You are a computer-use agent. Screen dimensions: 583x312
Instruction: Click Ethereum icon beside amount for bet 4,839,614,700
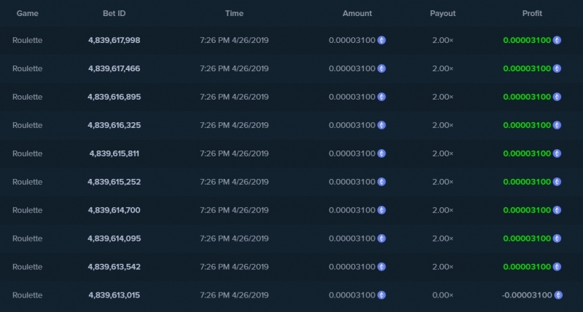pyautogui.click(x=381, y=210)
